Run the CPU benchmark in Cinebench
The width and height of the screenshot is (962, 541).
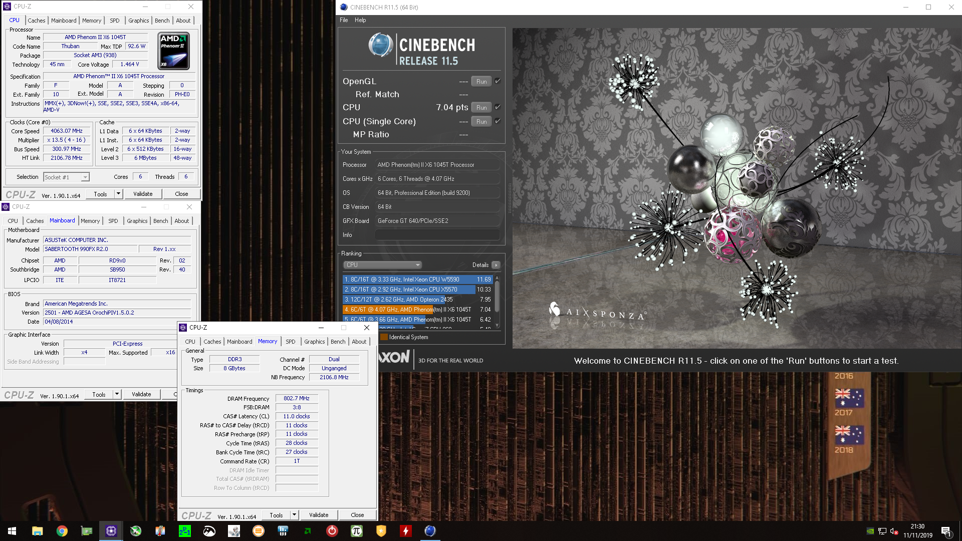pos(482,108)
